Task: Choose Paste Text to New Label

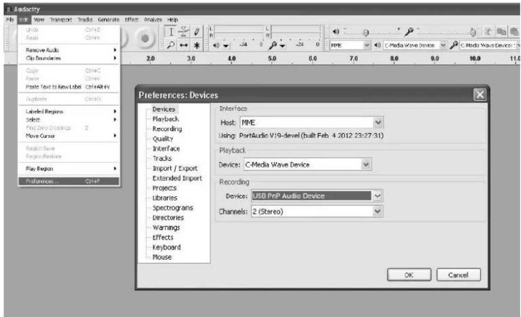Action: click(69, 87)
